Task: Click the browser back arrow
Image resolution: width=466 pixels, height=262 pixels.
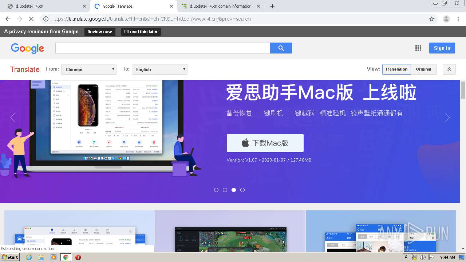Action: [x=8, y=19]
